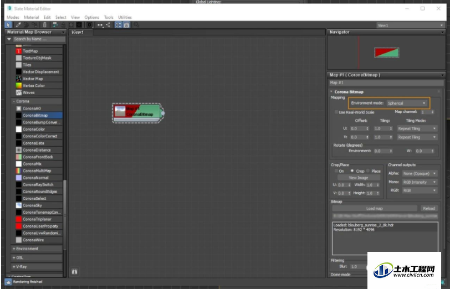Click the Vertex Color gradient icon

tap(19, 85)
